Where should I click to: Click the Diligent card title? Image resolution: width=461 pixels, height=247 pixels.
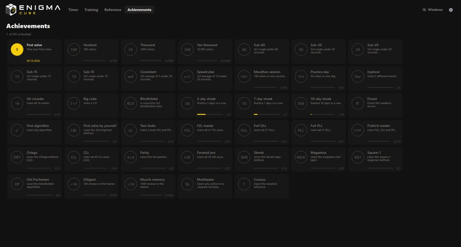click(x=90, y=180)
